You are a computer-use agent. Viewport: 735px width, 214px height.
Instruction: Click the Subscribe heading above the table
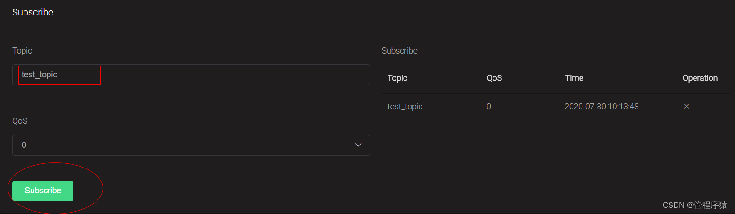pos(399,50)
